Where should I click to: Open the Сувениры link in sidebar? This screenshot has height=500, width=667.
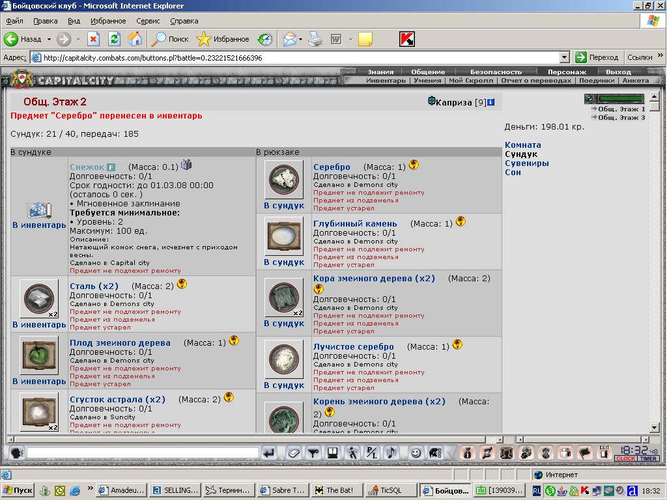point(526,163)
